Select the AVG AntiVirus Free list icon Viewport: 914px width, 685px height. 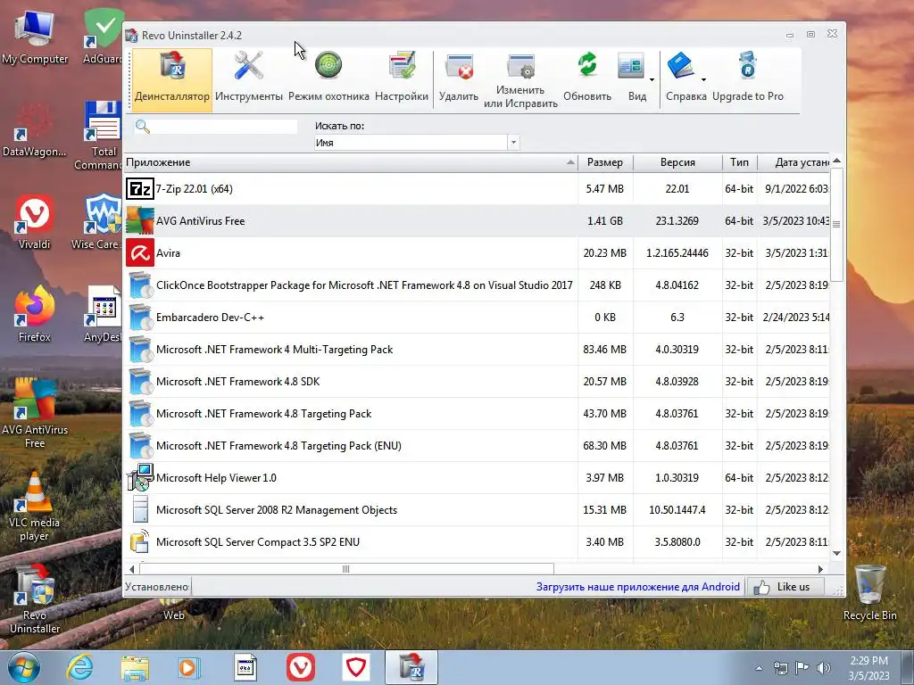pyautogui.click(x=140, y=221)
